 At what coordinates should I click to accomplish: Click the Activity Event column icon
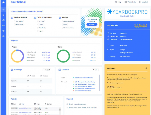(x=35, y=104)
